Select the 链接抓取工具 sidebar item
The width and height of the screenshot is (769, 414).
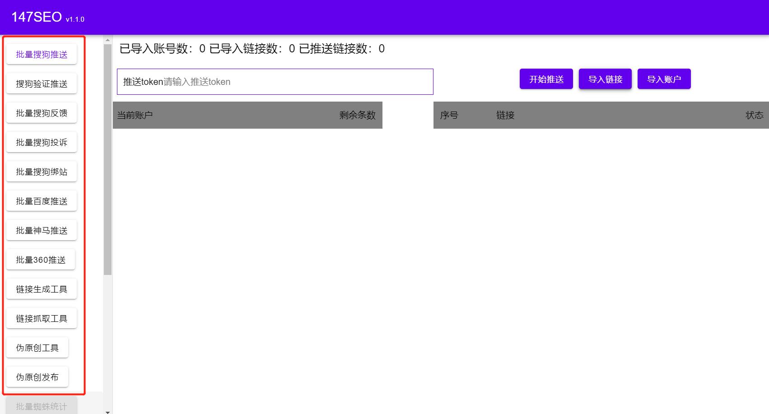click(x=41, y=318)
